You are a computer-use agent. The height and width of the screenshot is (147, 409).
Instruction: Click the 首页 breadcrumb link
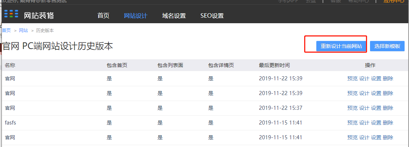click(6, 31)
